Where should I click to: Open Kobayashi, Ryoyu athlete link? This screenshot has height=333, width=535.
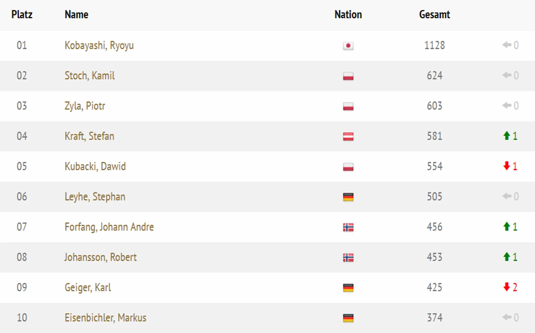click(99, 45)
